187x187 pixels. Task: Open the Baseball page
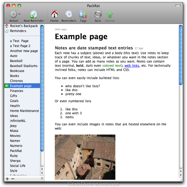pos(16,61)
